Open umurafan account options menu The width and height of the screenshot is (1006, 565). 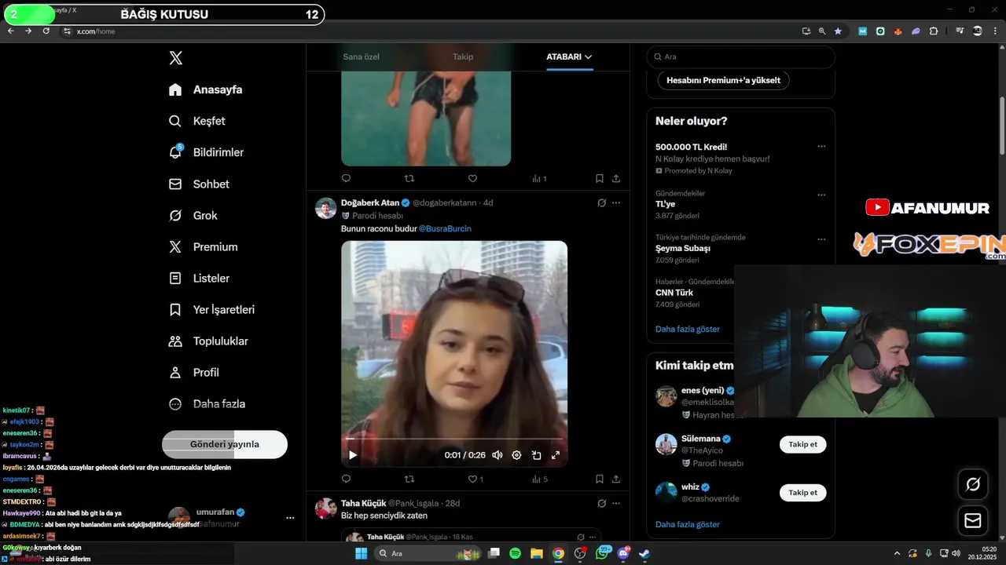point(290,518)
